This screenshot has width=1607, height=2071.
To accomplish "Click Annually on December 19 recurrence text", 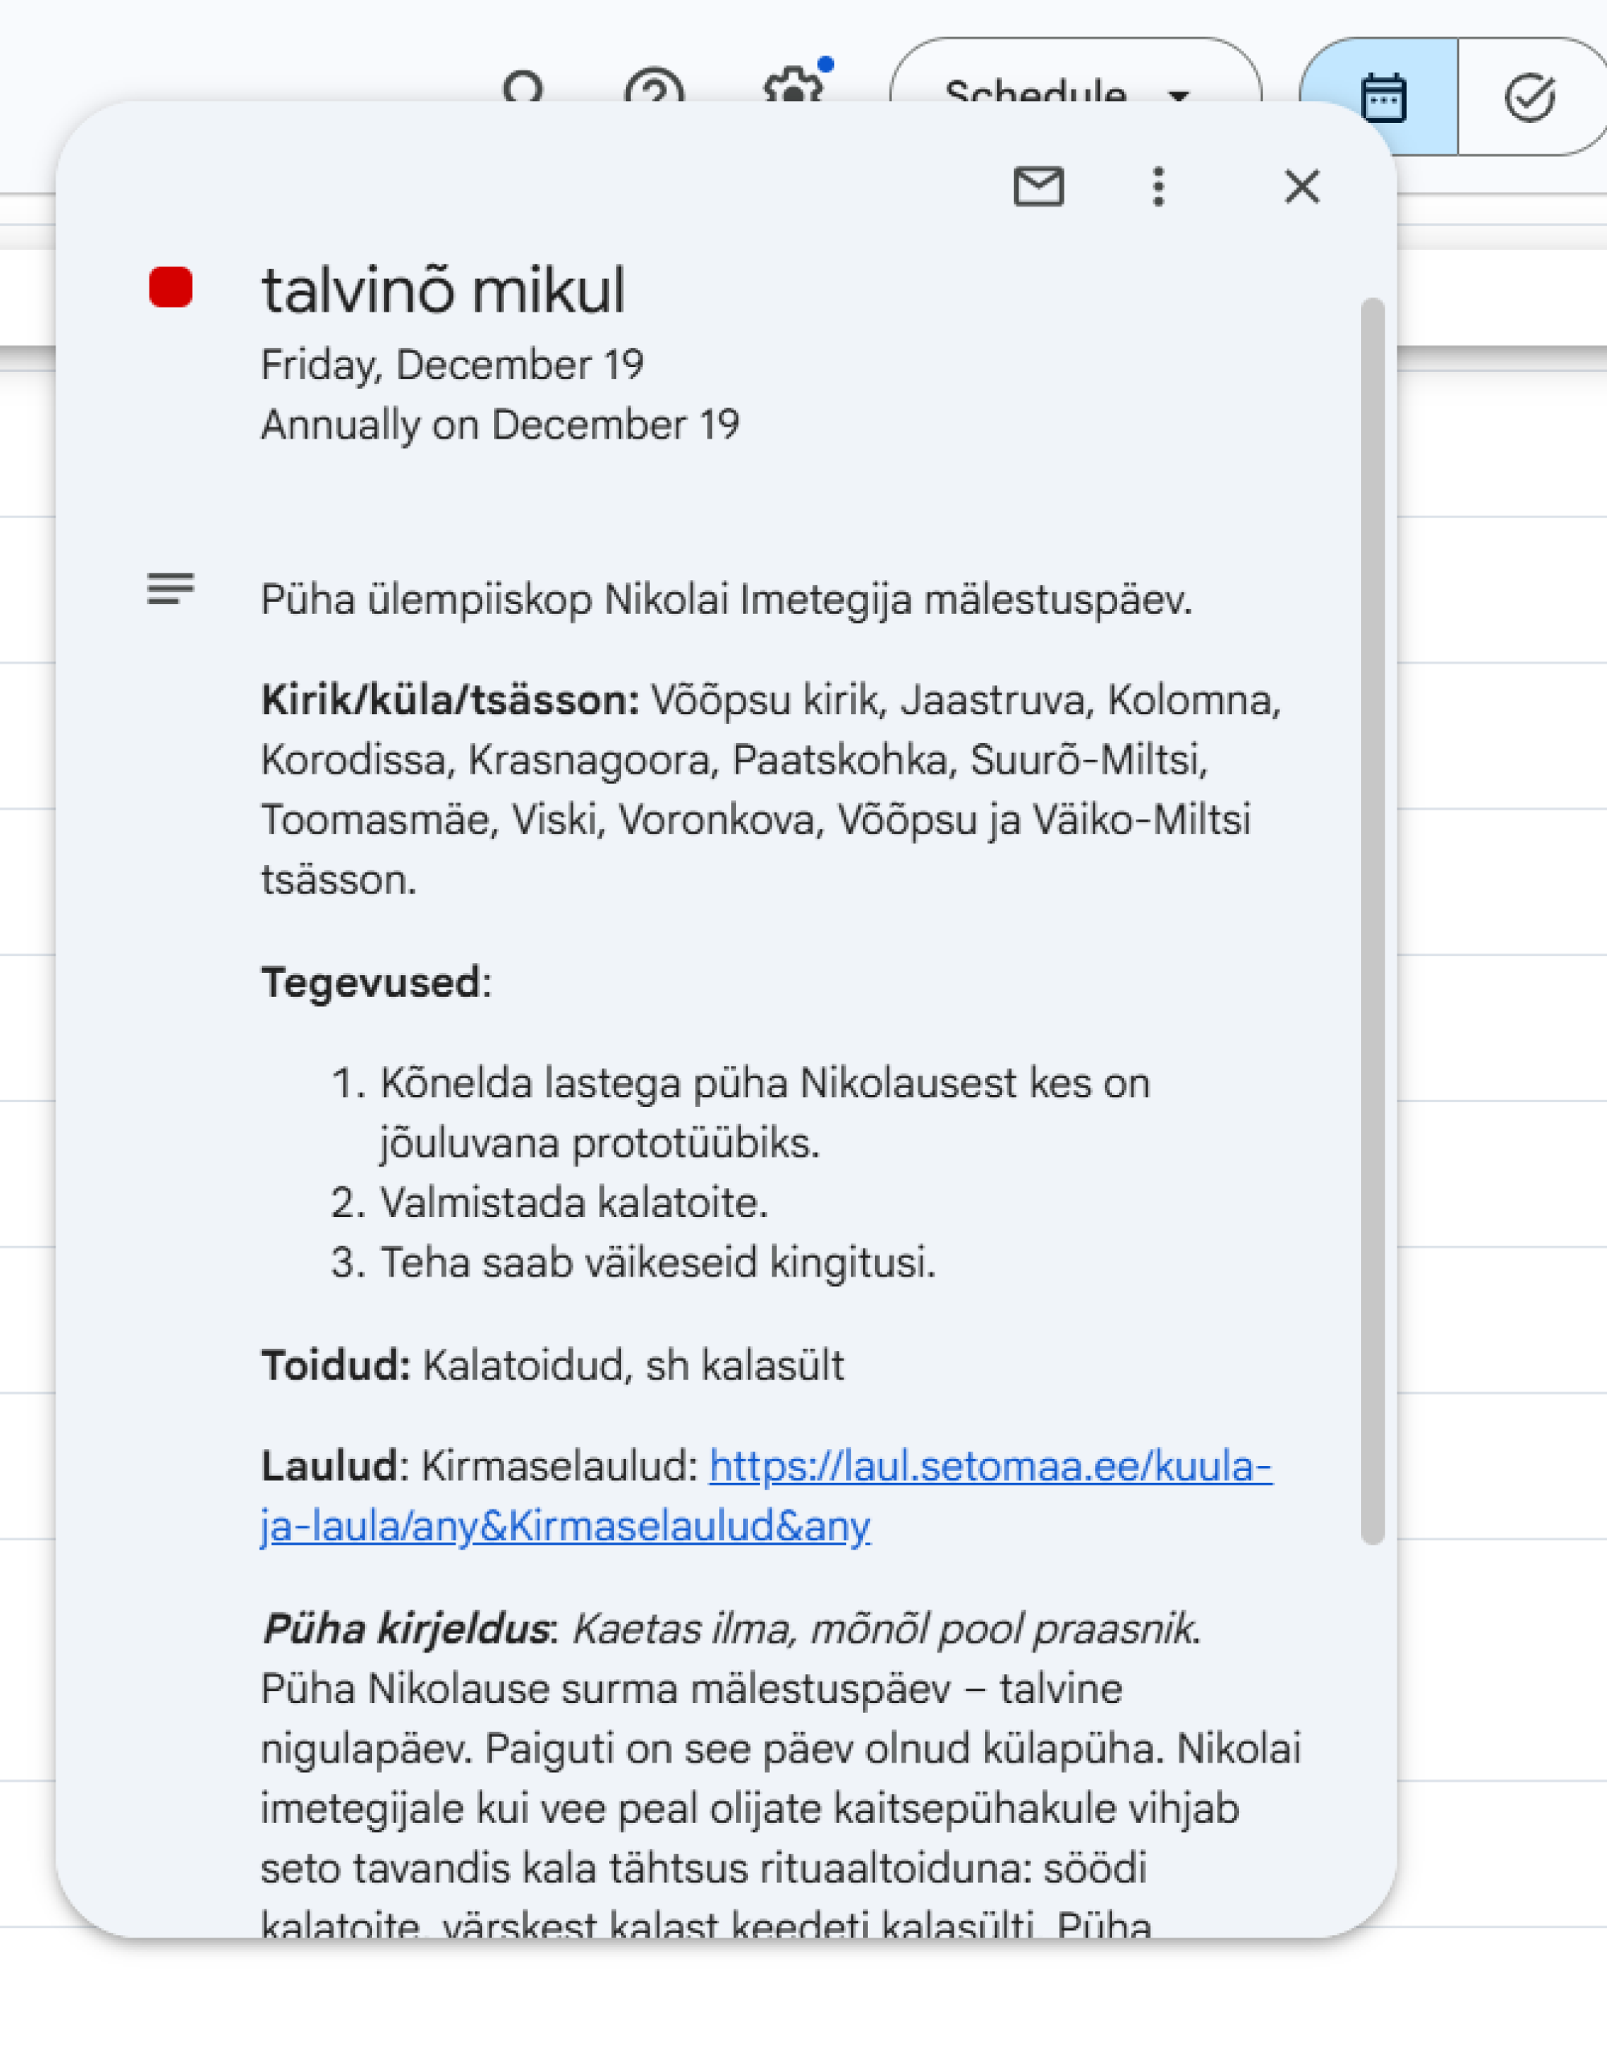I will (500, 425).
